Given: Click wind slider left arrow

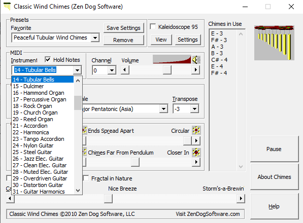Looking at the screenshot, I should [x=10, y=199].
